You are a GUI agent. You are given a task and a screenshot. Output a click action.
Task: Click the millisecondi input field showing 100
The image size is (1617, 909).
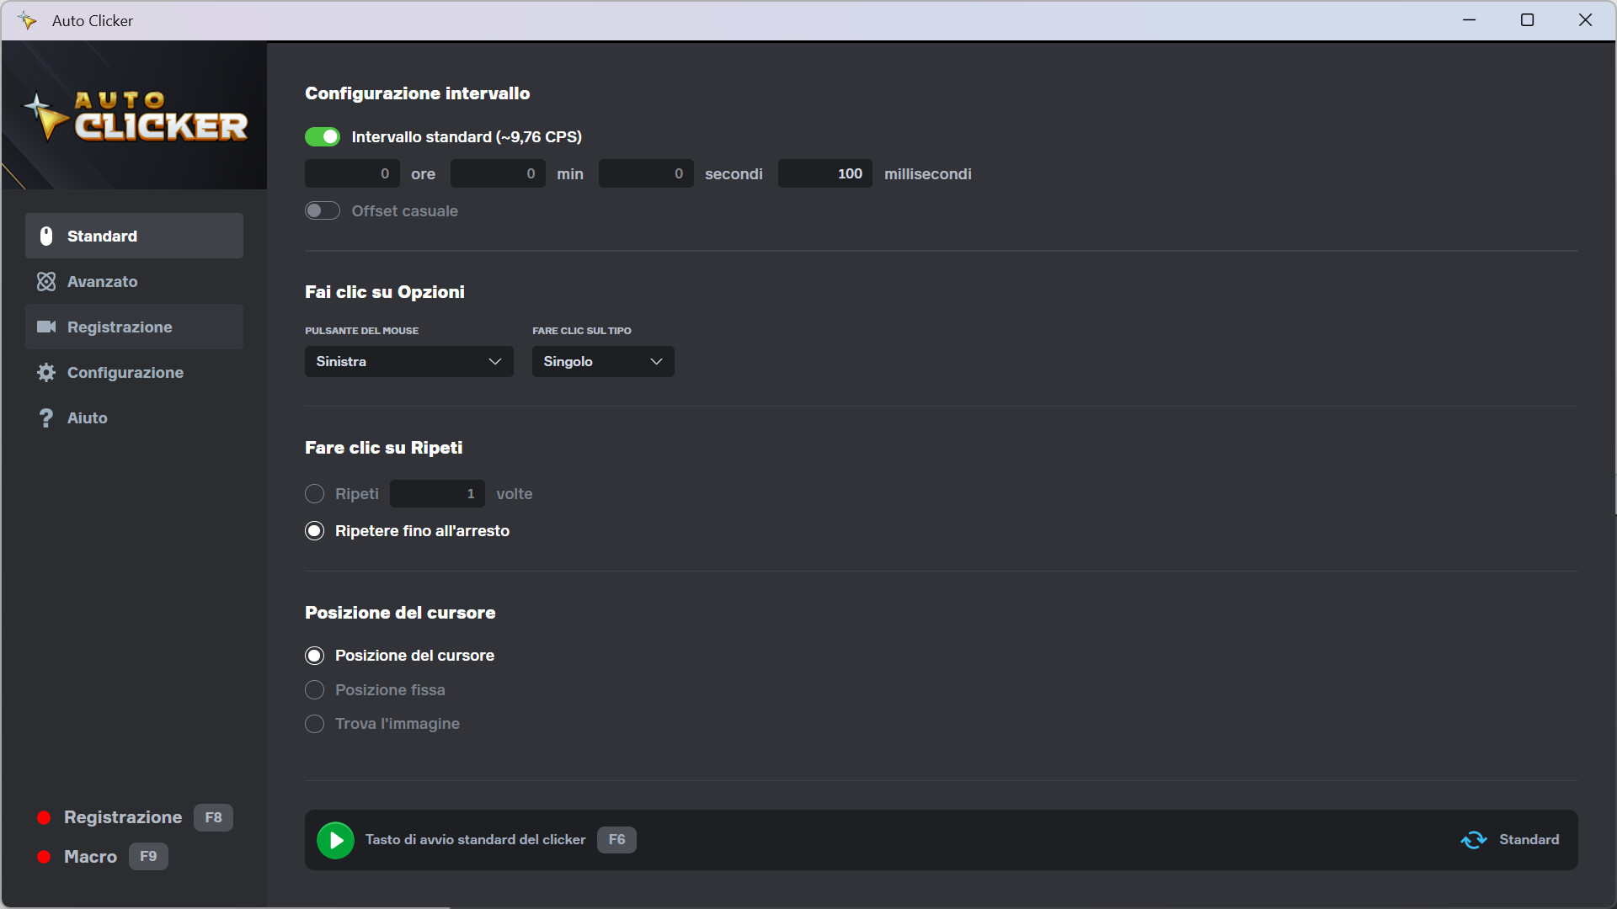(x=825, y=173)
